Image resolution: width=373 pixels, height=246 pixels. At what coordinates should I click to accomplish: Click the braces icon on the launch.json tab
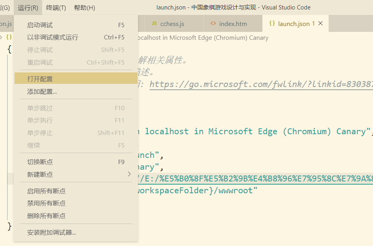[272, 24]
